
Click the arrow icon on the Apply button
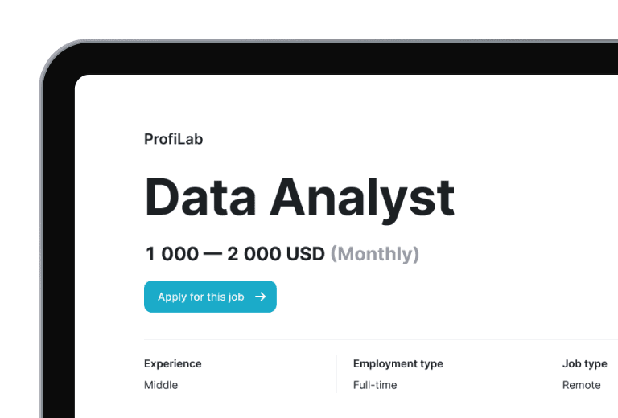[x=260, y=297]
